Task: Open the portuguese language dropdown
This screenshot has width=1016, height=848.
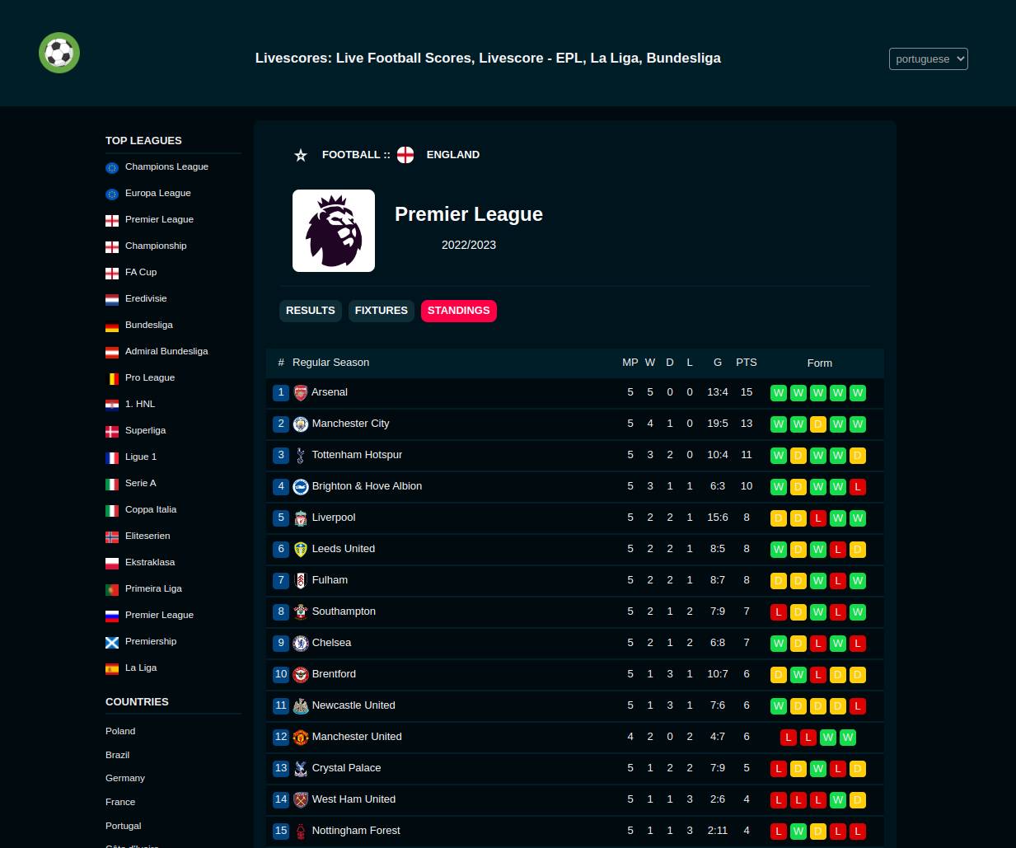Action: (x=928, y=59)
